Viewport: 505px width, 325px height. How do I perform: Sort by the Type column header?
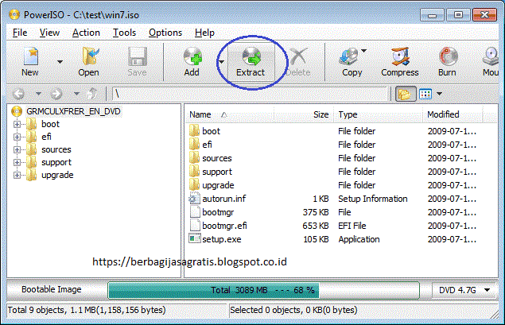pos(378,114)
